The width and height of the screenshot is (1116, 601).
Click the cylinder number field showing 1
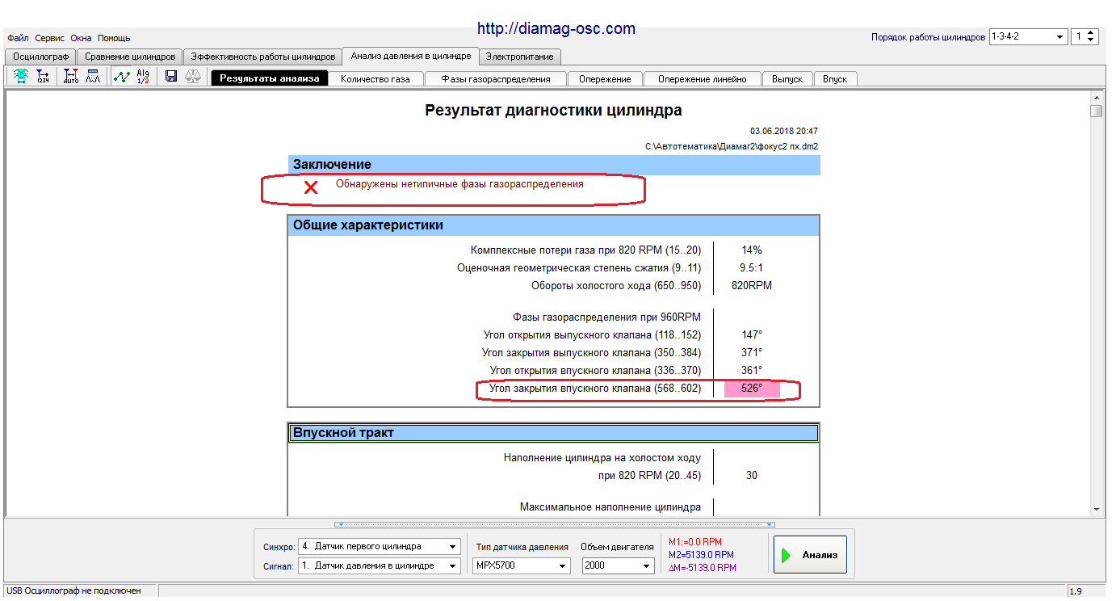1078,37
